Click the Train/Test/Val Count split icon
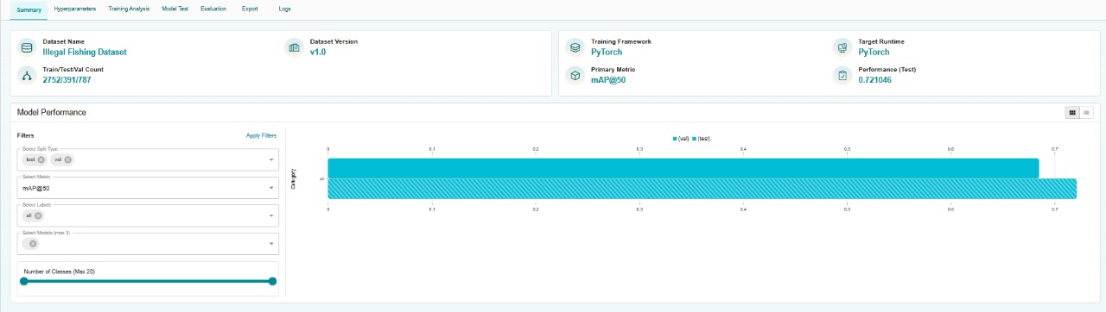 pyautogui.click(x=27, y=76)
